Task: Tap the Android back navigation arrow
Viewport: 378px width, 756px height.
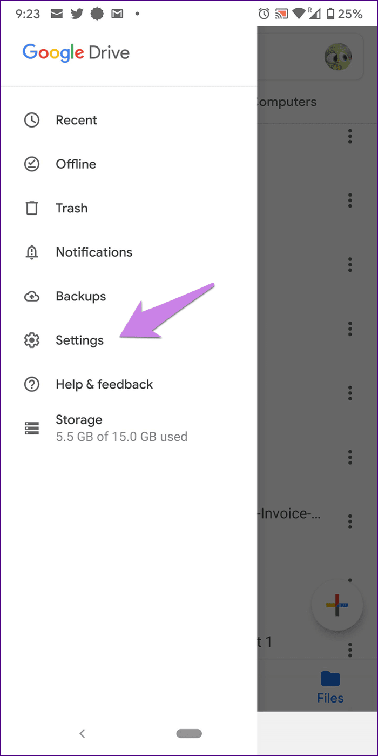Action: (82, 733)
